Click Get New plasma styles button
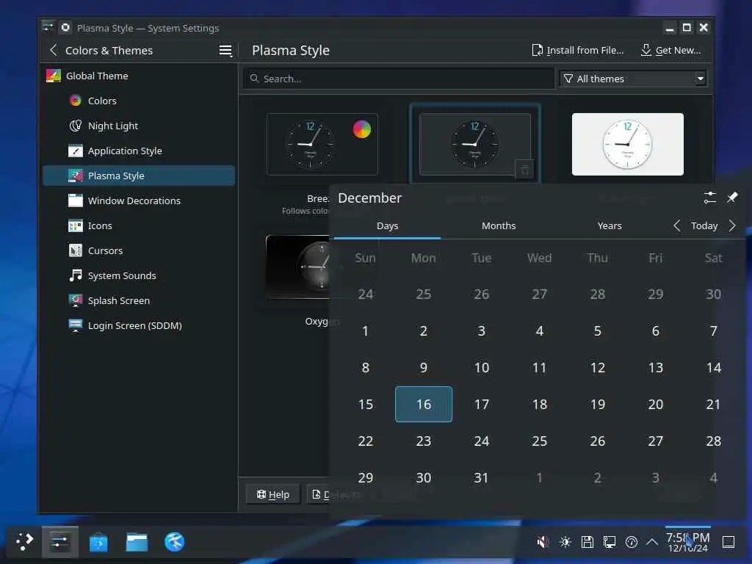 point(671,51)
